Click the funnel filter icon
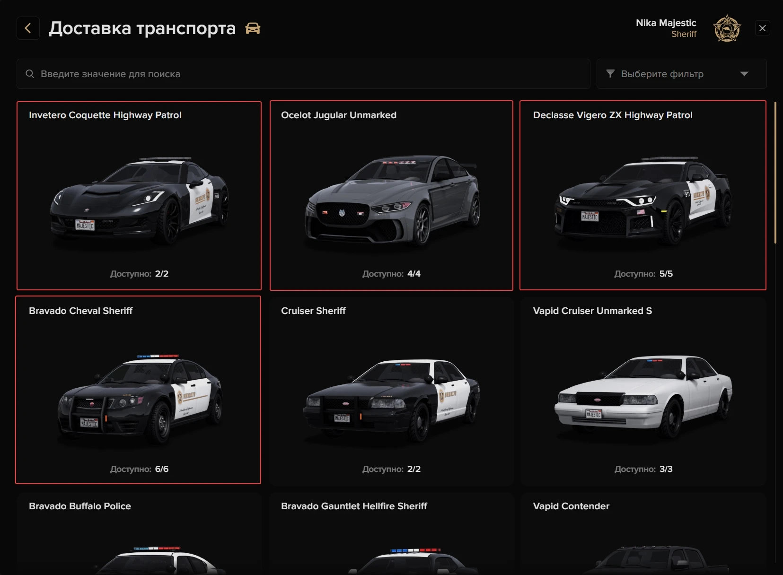Image resolution: width=783 pixels, height=575 pixels. point(610,74)
